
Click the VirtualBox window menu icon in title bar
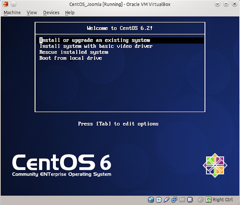point(6,4)
